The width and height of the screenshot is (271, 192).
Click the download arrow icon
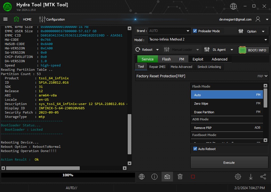[x=250, y=177]
